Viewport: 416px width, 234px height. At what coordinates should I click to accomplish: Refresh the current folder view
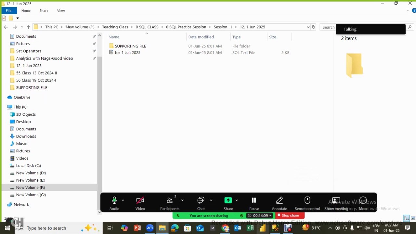tap(314, 27)
